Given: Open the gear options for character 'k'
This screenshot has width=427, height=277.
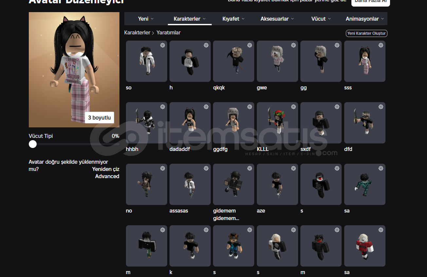Looking at the screenshot, I should (x=206, y=230).
